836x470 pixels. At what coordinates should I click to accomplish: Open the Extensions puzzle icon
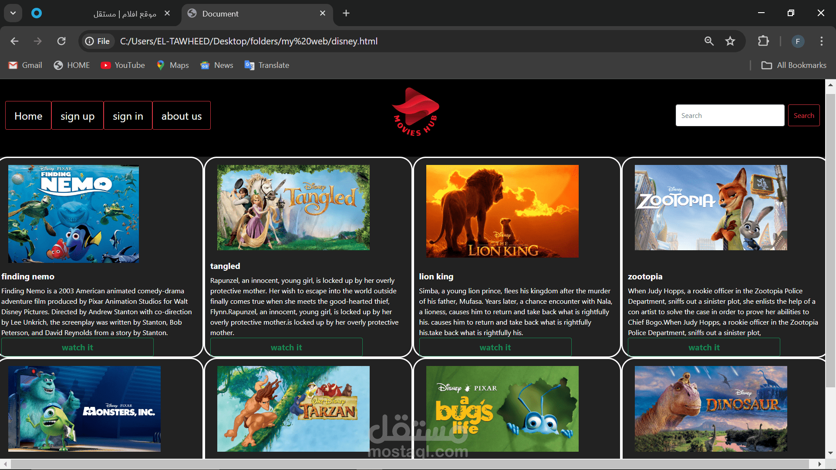(763, 41)
